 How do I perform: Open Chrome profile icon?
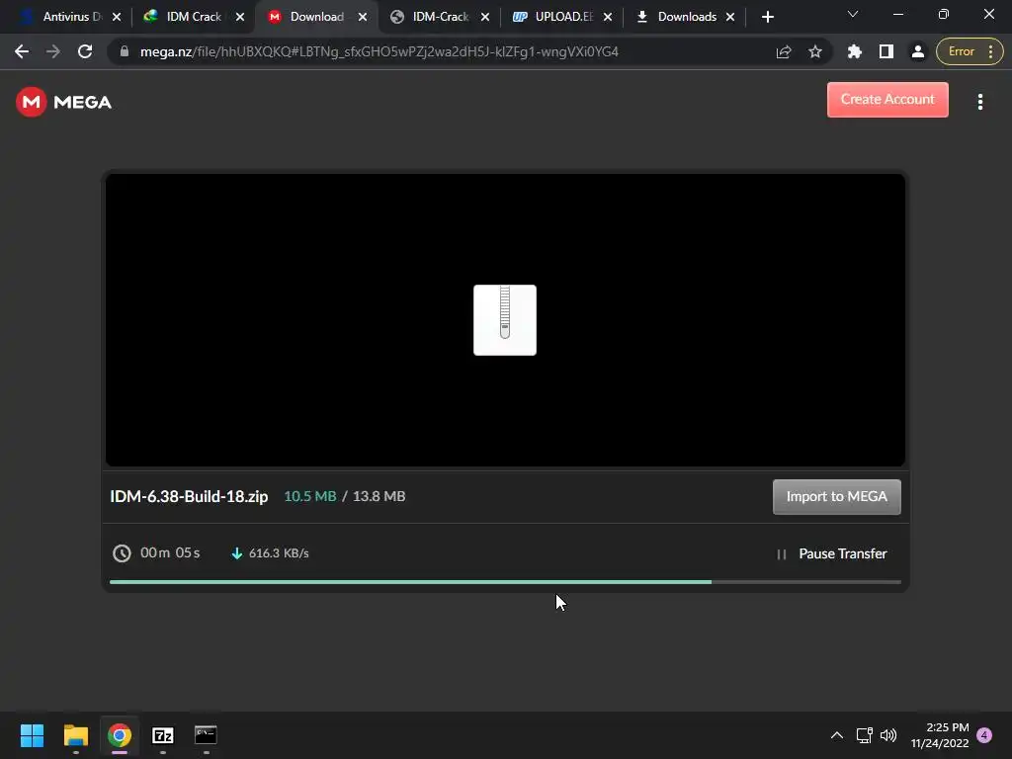[x=918, y=51]
